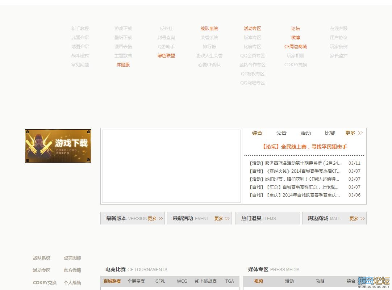Select the TGA tournament tab
The height and width of the screenshot is (290, 392).
(229, 281)
